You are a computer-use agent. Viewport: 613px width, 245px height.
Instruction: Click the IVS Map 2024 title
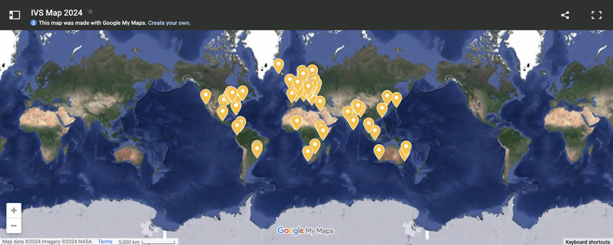point(57,11)
